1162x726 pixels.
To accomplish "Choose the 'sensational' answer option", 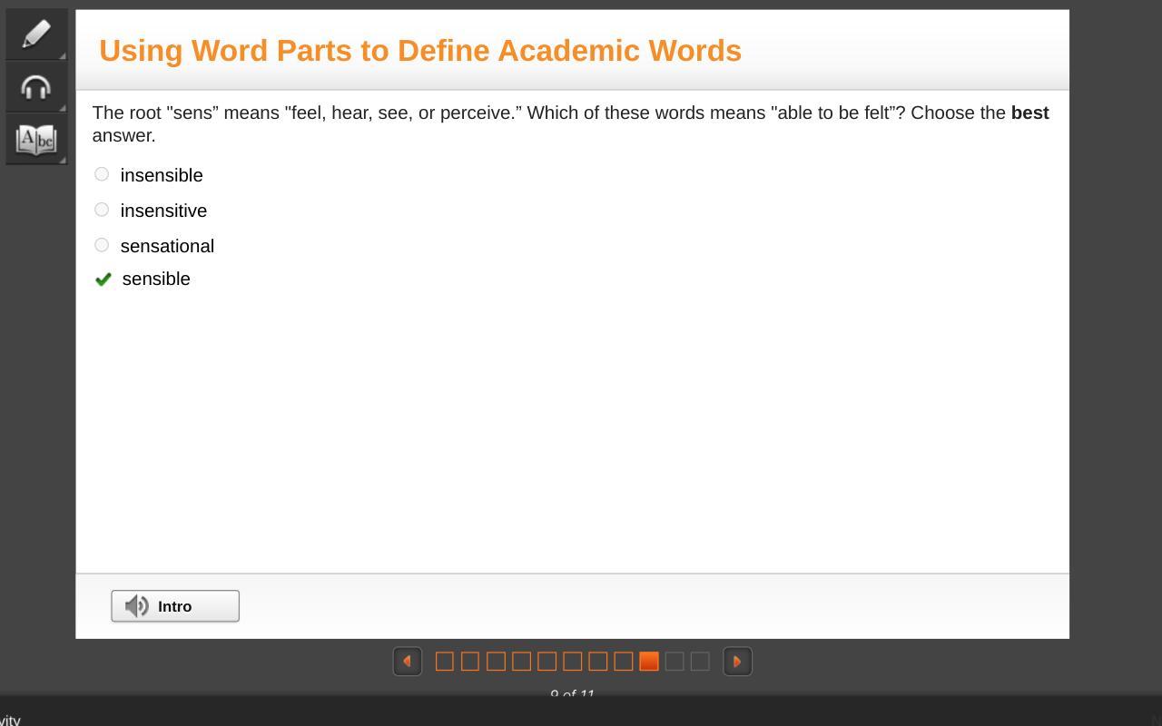I will pyautogui.click(x=102, y=245).
